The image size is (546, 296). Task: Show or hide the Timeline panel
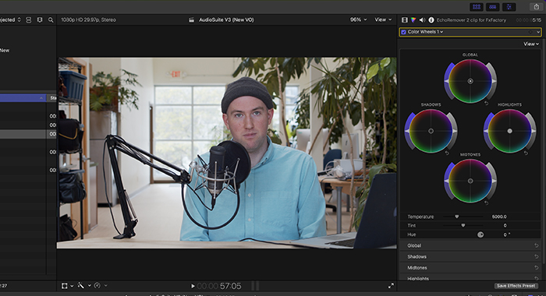pyautogui.click(x=492, y=6)
